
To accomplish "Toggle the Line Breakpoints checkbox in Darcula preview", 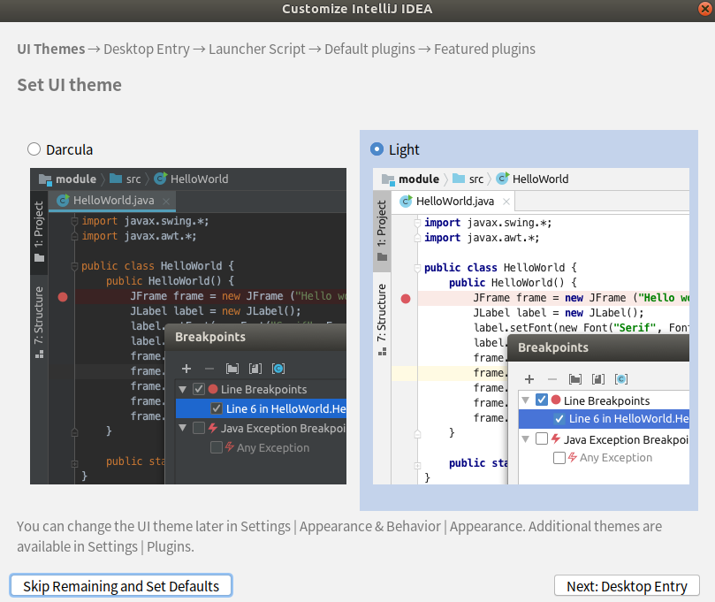I will tap(199, 389).
